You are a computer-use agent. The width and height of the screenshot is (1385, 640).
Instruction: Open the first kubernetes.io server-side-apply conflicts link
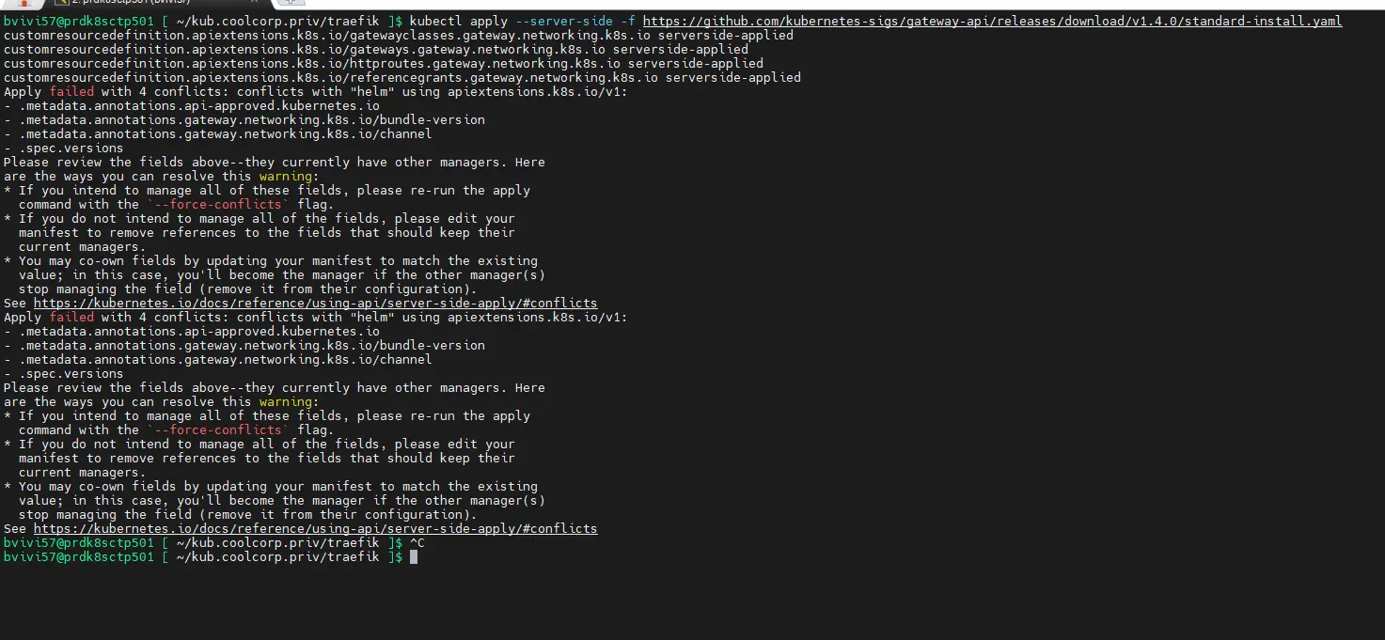tap(315, 304)
